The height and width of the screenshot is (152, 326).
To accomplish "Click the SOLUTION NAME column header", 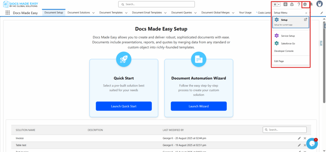I will (x=25, y=130).
